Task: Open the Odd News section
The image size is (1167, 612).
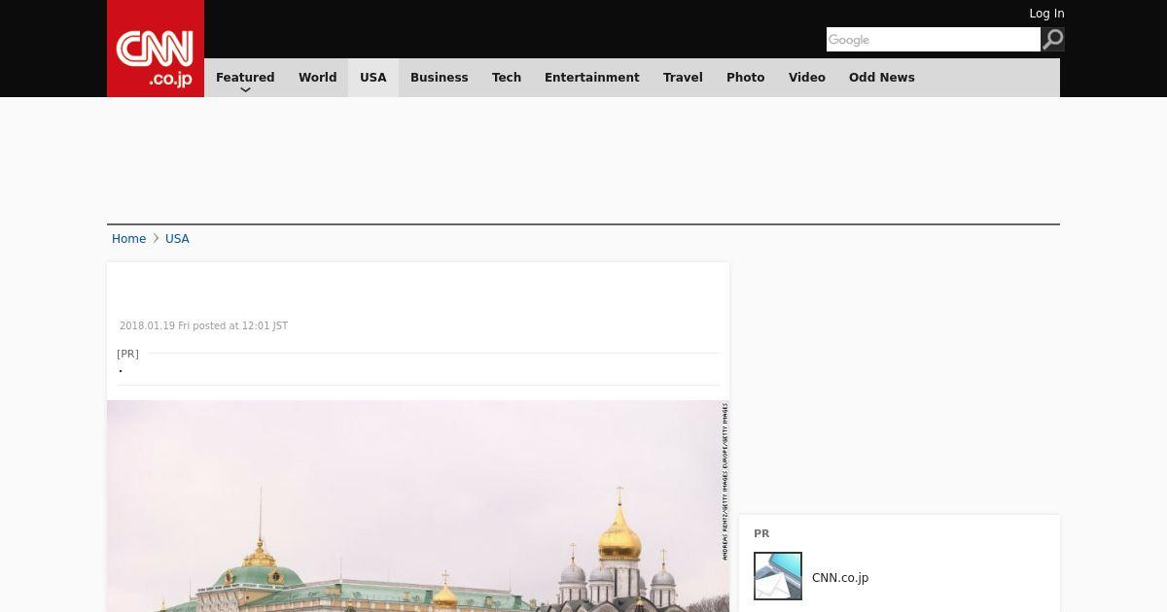Action: point(882,78)
